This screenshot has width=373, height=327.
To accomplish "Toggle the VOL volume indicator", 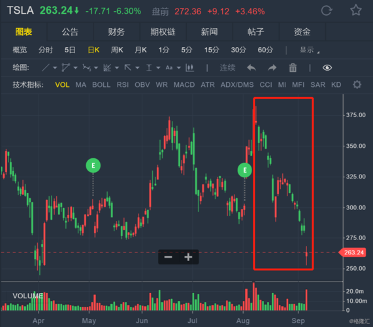I will tap(62, 85).
